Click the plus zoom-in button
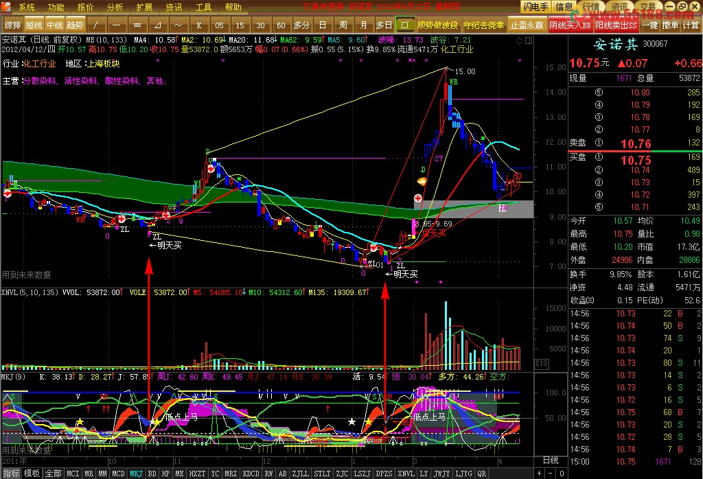703x479 pixels. point(540,474)
